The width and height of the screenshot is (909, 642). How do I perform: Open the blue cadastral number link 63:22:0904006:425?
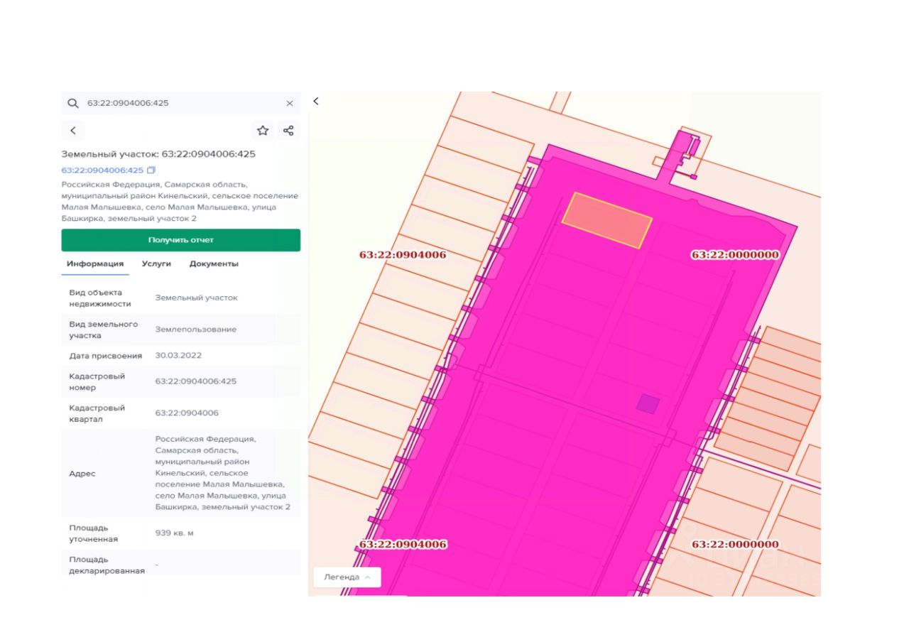pyautogui.click(x=102, y=170)
